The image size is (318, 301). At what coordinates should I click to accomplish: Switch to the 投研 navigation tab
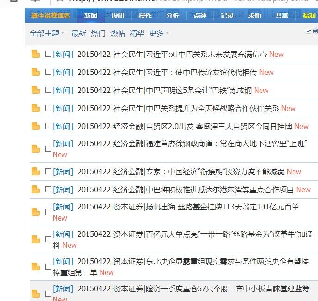pos(118,16)
